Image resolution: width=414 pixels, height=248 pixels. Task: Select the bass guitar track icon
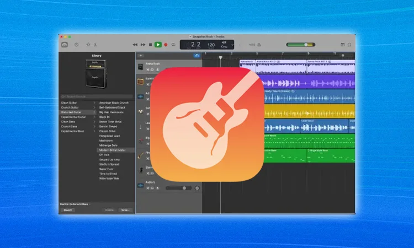pos(140,156)
